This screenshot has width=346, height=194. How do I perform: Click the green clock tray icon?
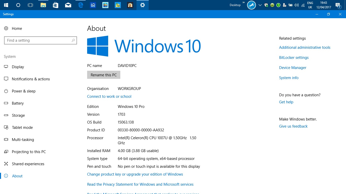click(x=278, y=5)
